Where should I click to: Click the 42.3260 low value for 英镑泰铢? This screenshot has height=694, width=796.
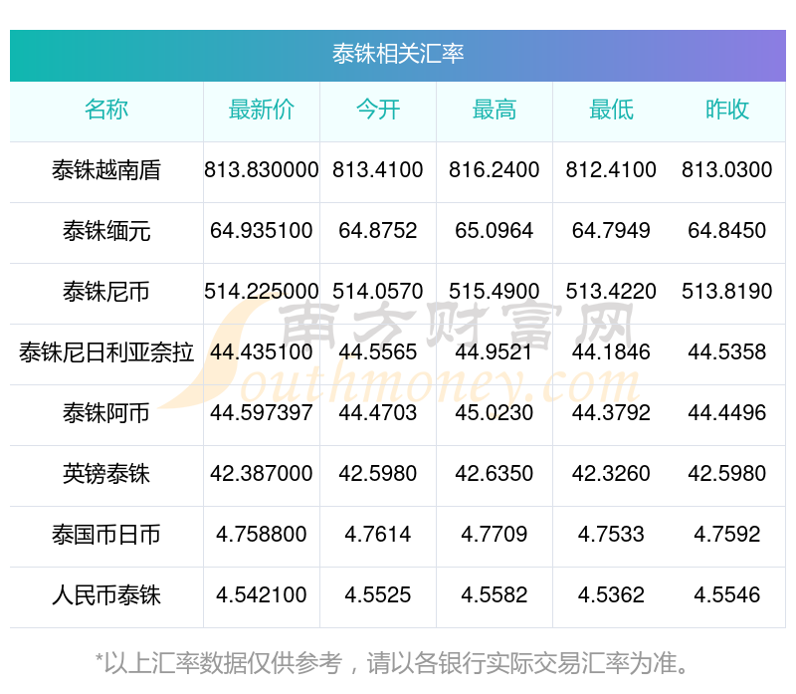[x=611, y=474]
